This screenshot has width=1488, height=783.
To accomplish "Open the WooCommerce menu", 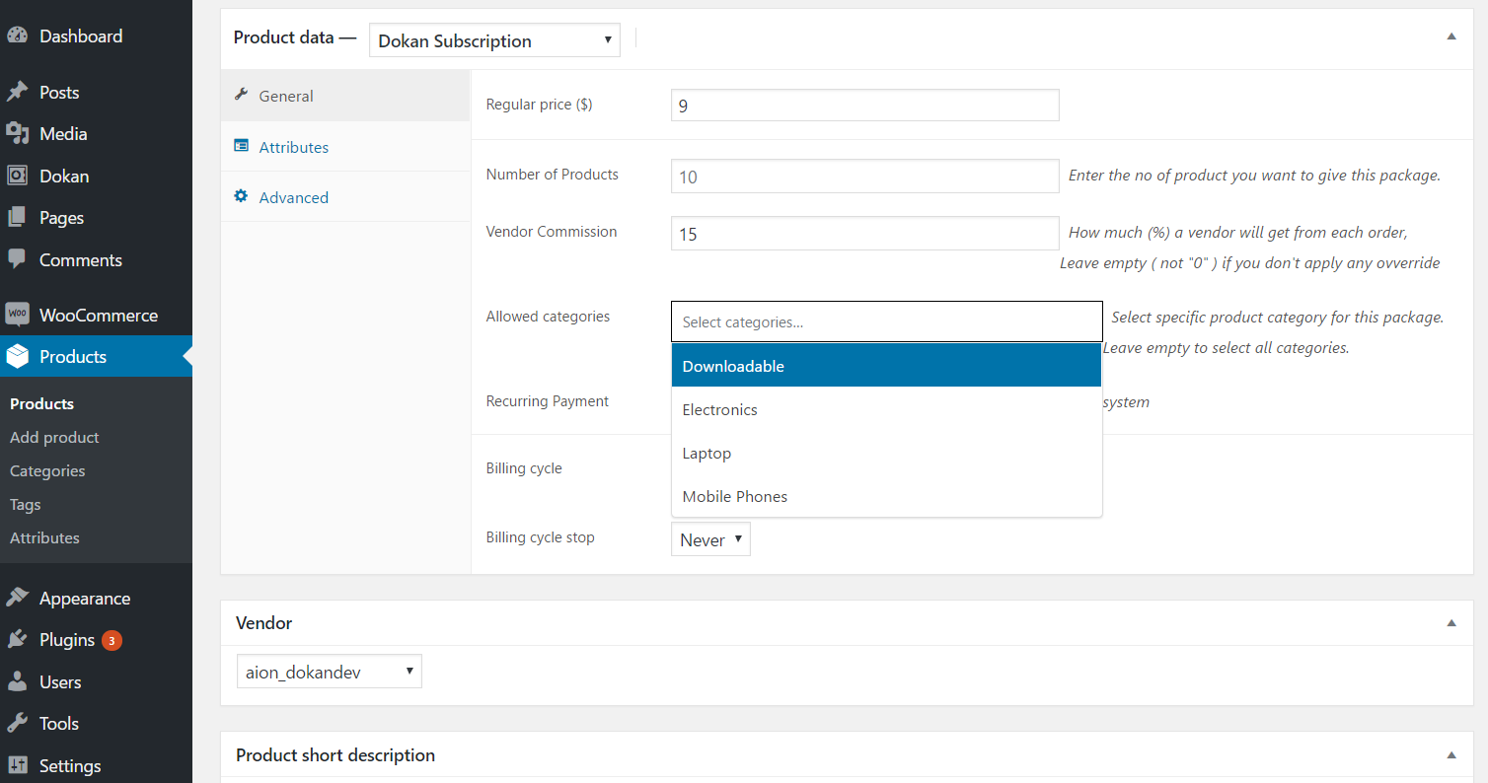I will [96, 315].
